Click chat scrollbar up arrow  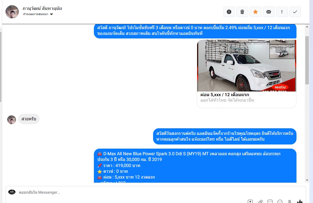tap(307, 26)
